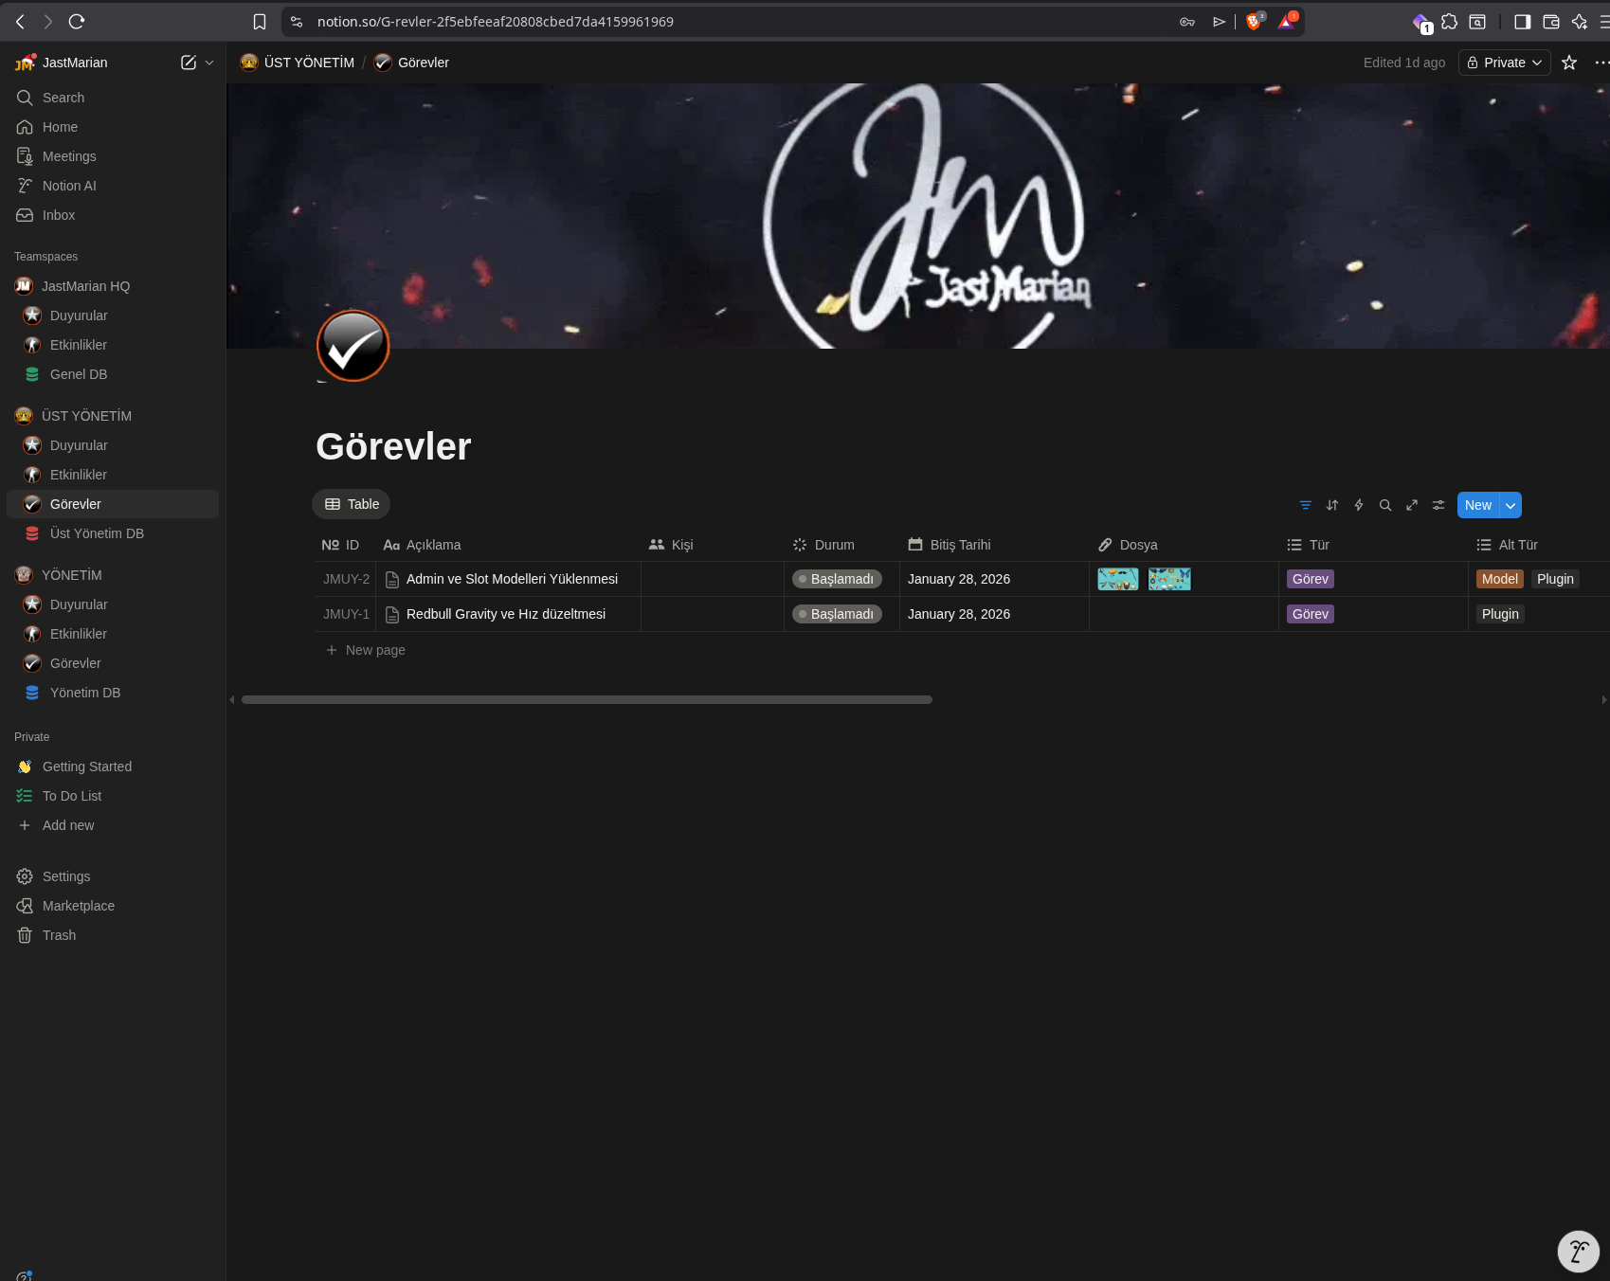The width and height of the screenshot is (1610, 1281).
Task: Open the view settings sliders icon
Action: click(x=1438, y=505)
